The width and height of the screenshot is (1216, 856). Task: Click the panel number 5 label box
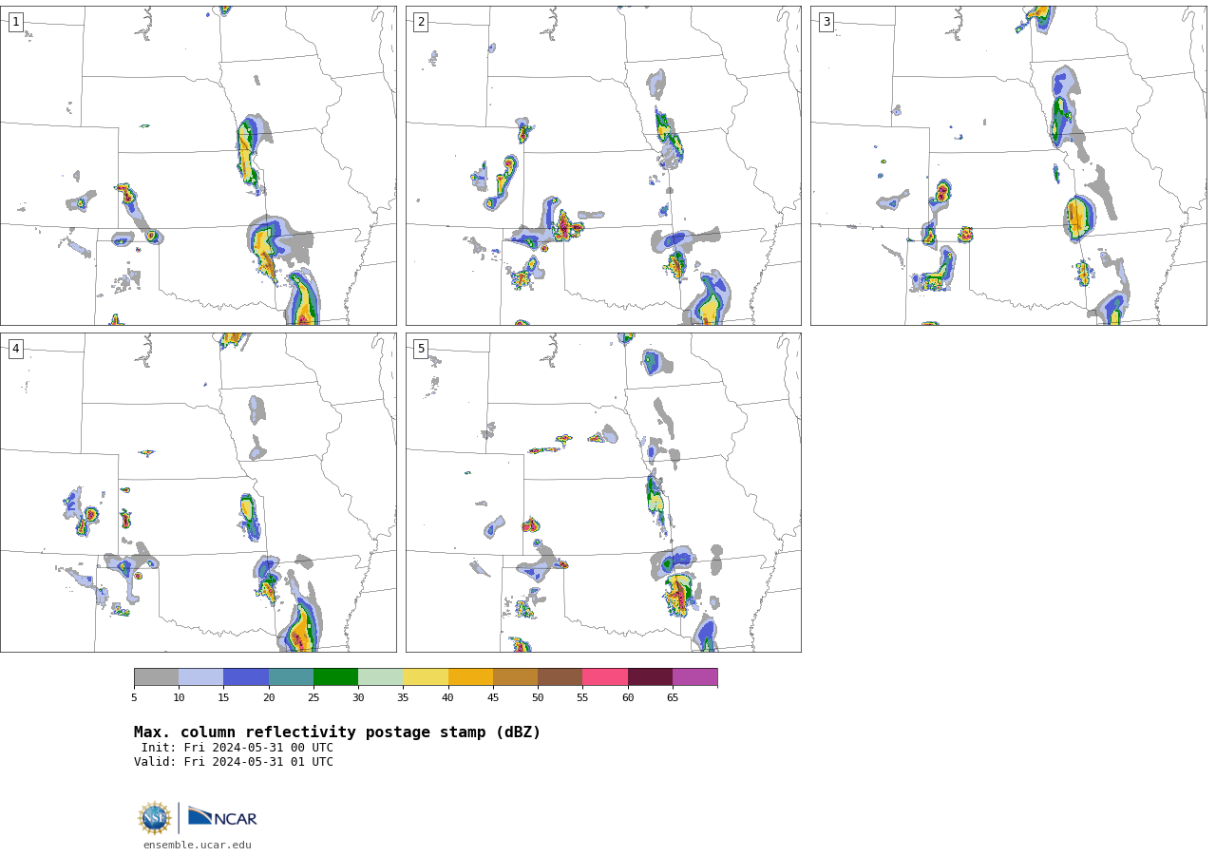pyautogui.click(x=421, y=349)
